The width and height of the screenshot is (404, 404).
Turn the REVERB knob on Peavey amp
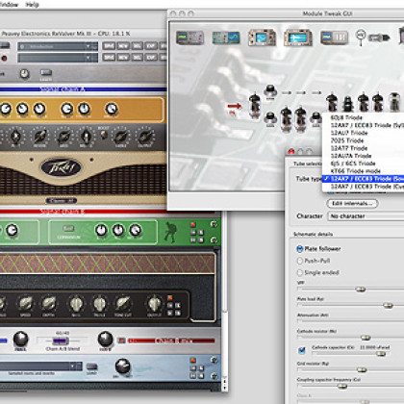coord(39,137)
